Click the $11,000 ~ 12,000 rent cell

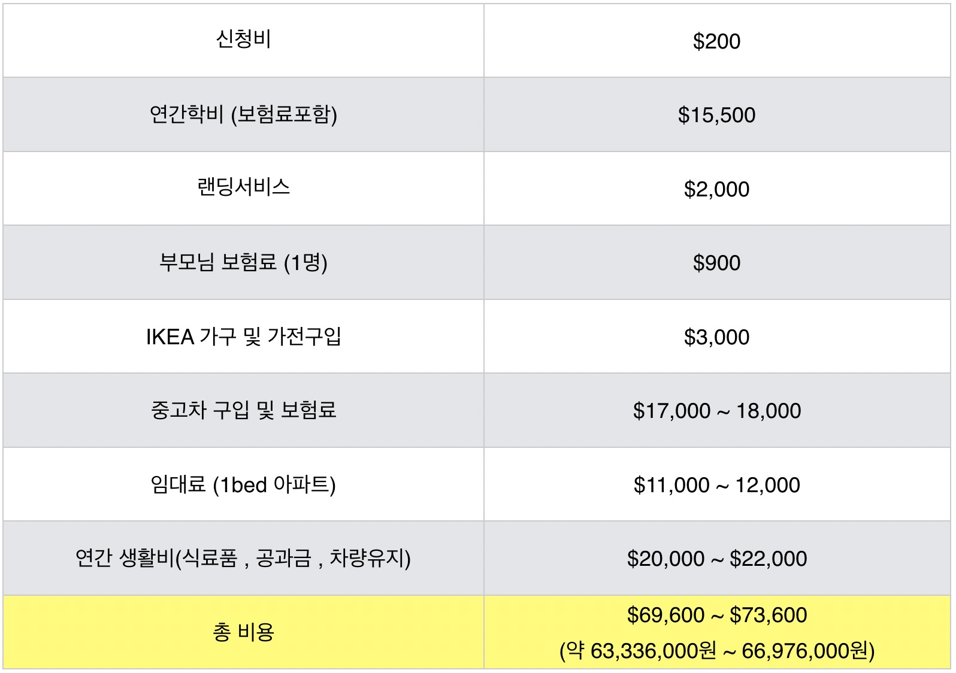[x=717, y=484]
